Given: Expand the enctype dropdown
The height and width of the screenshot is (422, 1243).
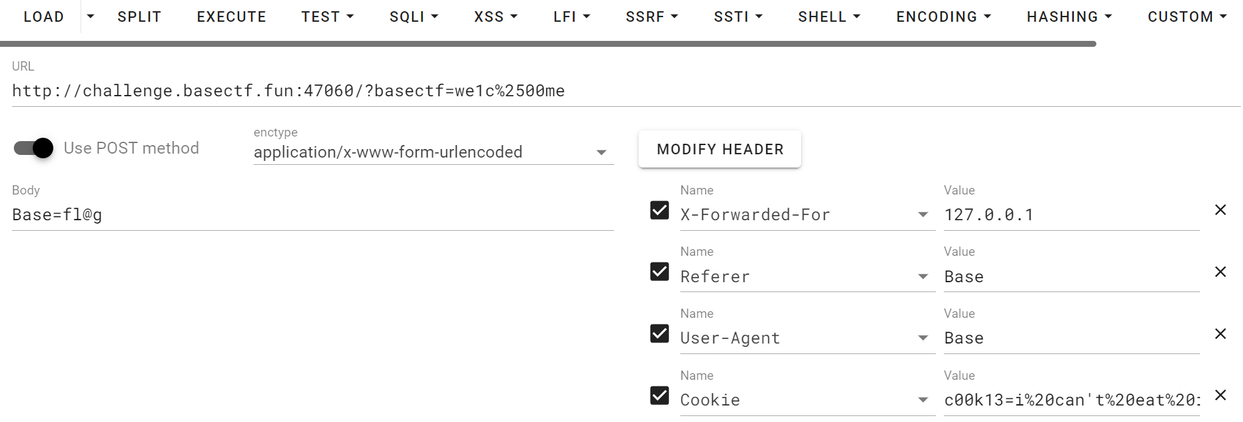Looking at the screenshot, I should point(601,152).
